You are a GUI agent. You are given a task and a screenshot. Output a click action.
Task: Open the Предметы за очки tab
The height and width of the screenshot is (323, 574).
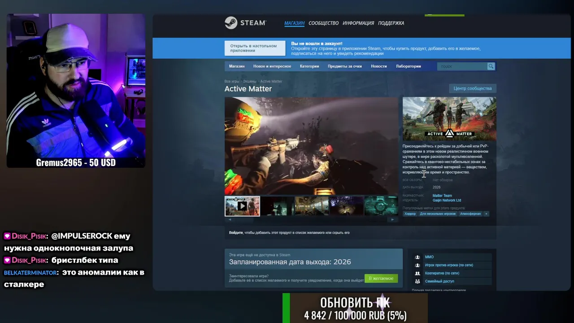(x=345, y=66)
